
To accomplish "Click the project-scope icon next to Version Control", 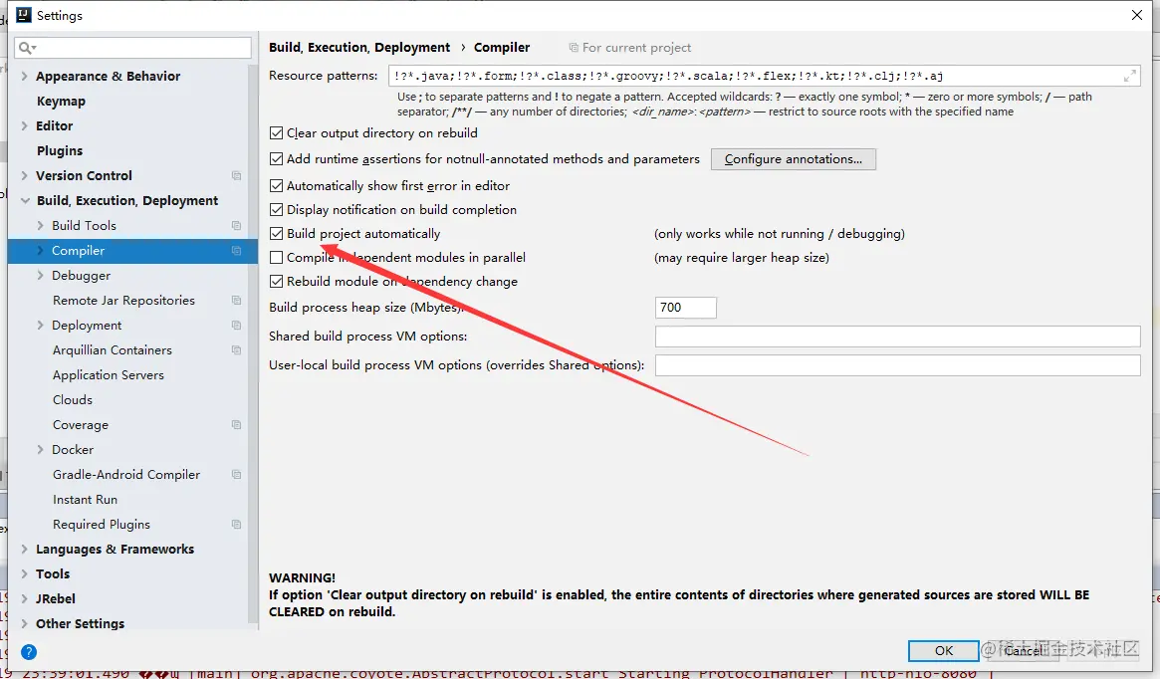I will (x=237, y=176).
